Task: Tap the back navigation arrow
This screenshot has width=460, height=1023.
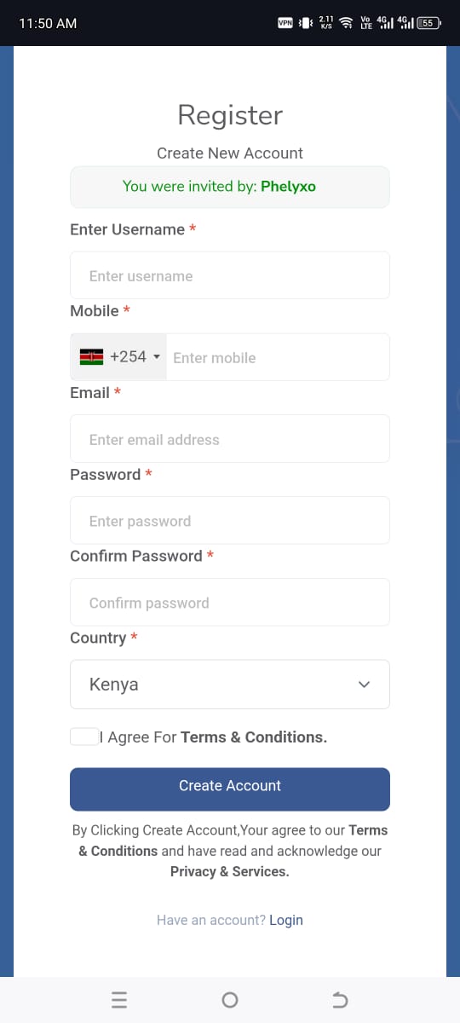Action: click(x=339, y=1000)
